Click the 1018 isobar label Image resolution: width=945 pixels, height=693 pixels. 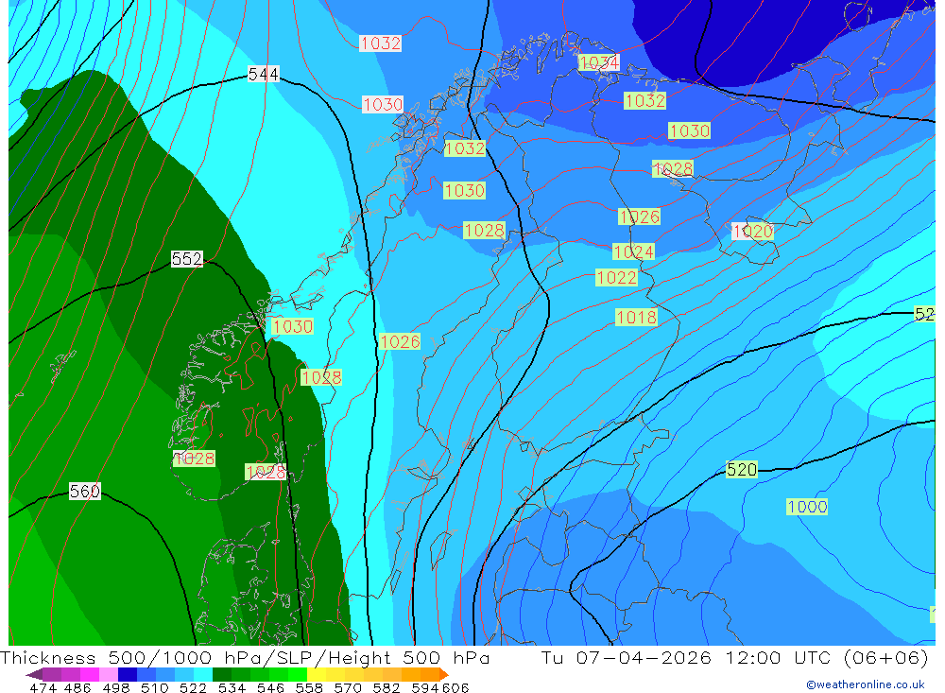(636, 317)
